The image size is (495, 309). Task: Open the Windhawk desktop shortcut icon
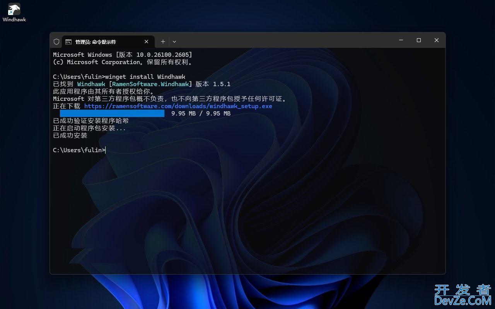tap(14, 12)
